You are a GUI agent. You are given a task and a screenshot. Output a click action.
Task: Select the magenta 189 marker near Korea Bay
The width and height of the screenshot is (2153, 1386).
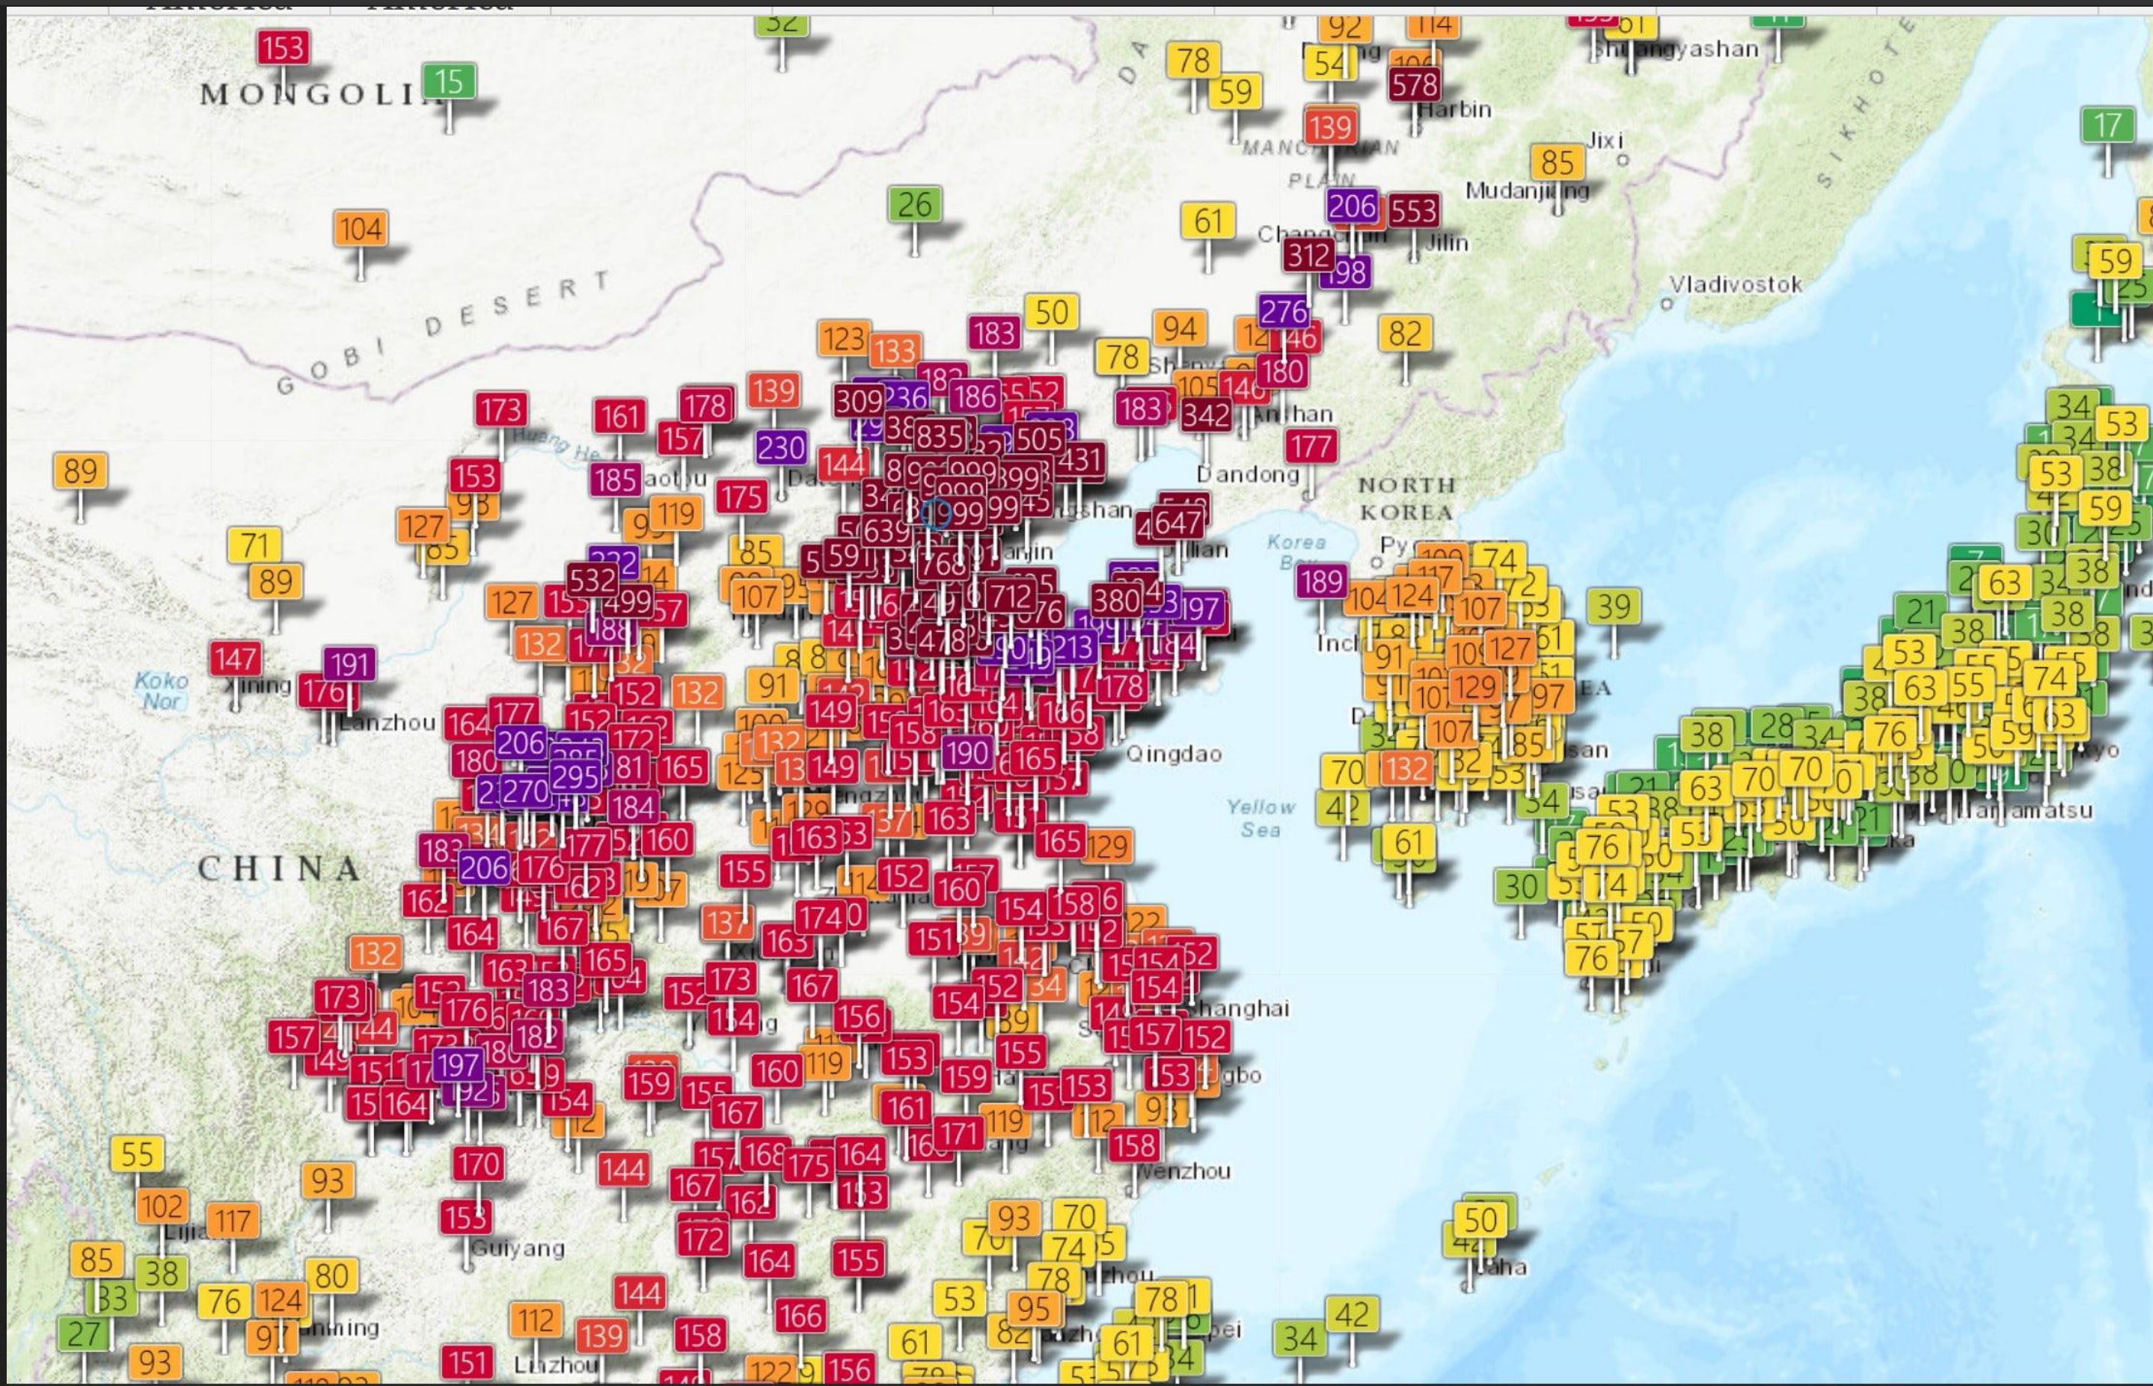pos(1320,581)
